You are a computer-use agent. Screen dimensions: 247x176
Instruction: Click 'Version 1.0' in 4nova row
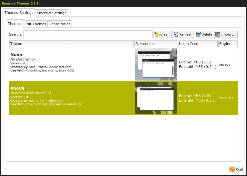coord(19,97)
